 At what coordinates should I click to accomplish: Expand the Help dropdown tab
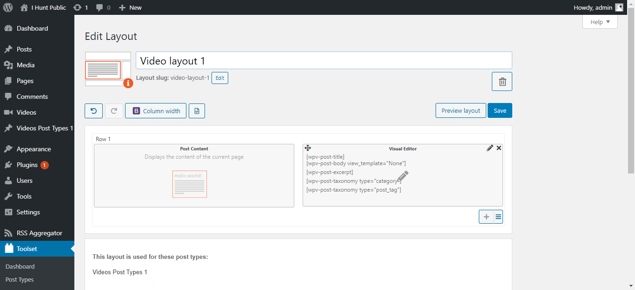pos(600,22)
